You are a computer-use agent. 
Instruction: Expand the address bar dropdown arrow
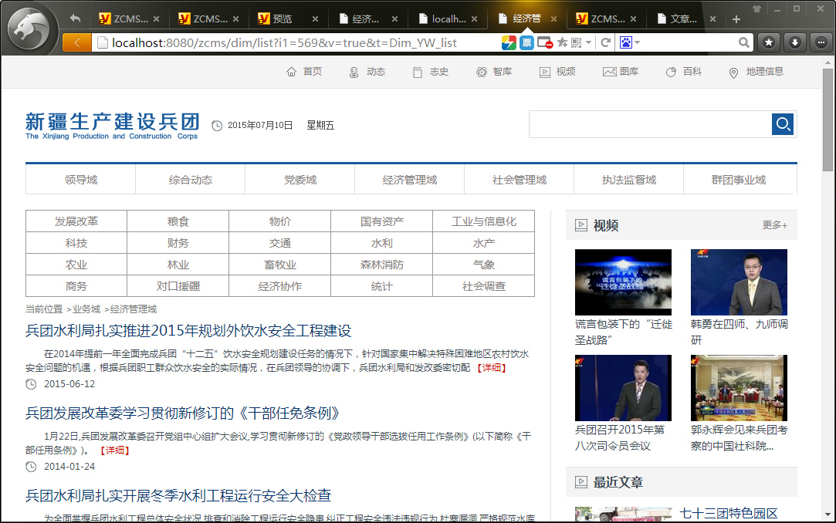coord(589,42)
